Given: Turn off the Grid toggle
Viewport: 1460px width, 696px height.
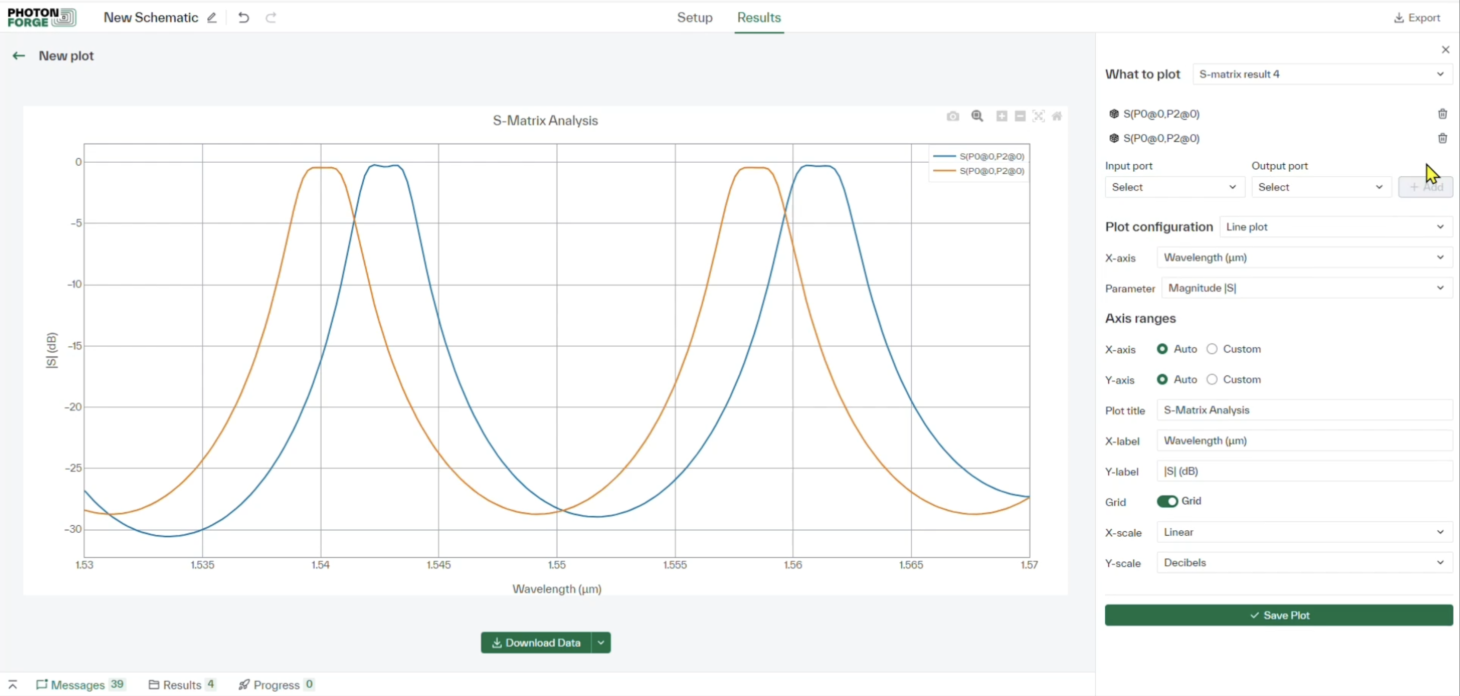Looking at the screenshot, I should pyautogui.click(x=1169, y=501).
